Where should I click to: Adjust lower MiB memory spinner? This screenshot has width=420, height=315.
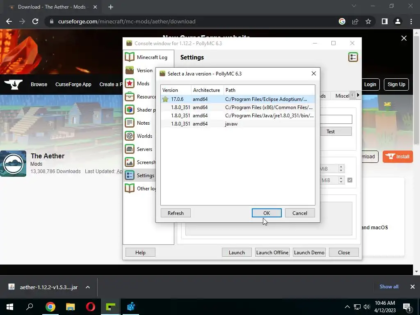pos(341,180)
